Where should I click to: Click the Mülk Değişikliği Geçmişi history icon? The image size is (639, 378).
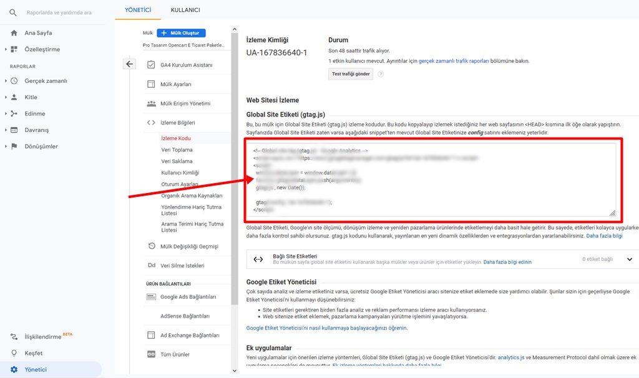point(151,246)
